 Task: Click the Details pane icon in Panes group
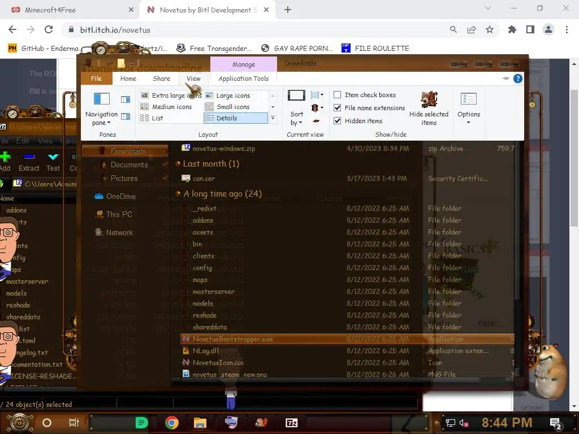click(126, 116)
